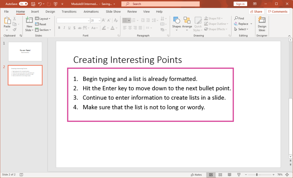293x178 pixels.
Task: Toggle the AutoSave switch
Action: tap(23, 4)
